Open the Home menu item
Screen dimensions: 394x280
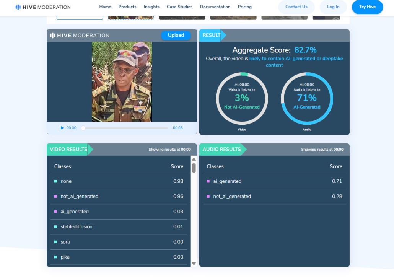pyautogui.click(x=105, y=7)
